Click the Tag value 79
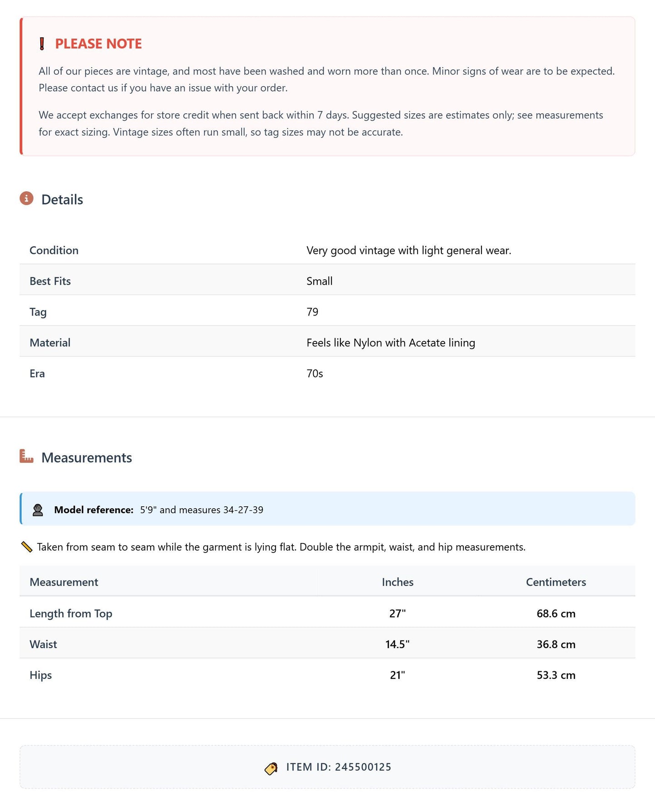This screenshot has height=805, width=655. [312, 312]
